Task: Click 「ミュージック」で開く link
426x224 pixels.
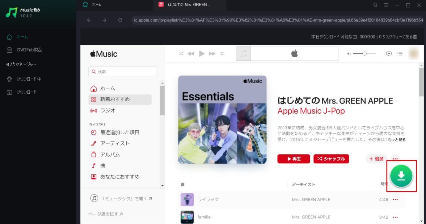Action: (121, 198)
